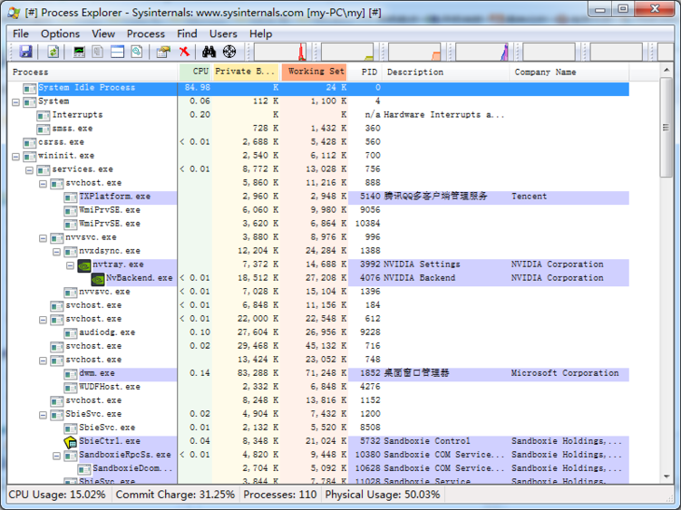Screen dimensions: 681x510
Task: Click the System Idle Process icon
Action: click(30, 89)
